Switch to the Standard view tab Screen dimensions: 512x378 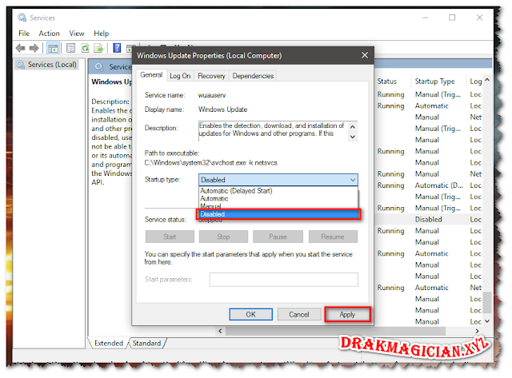(x=146, y=343)
